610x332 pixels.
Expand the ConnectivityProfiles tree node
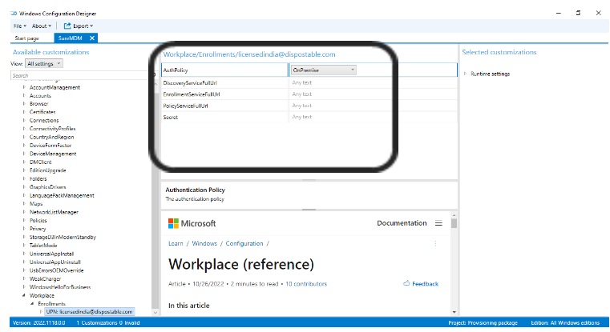click(x=24, y=129)
